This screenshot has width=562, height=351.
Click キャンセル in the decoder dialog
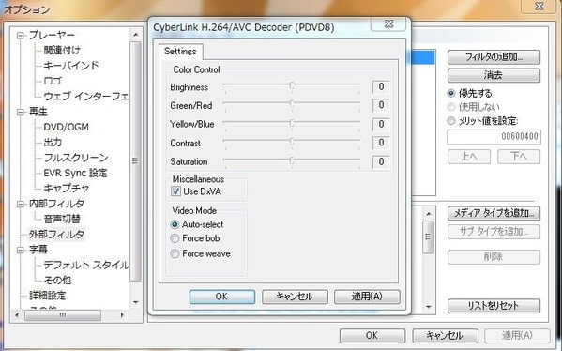tap(295, 297)
